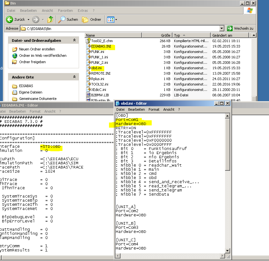Viewport: 269px width, 261px height.
Task: Toggle the Ordner folders pane button
Action: pyautogui.click(x=91, y=19)
